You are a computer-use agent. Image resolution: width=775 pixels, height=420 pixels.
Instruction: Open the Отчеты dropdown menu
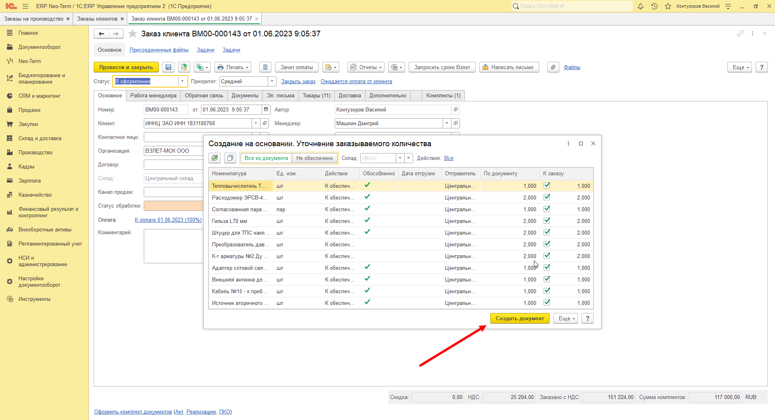365,67
